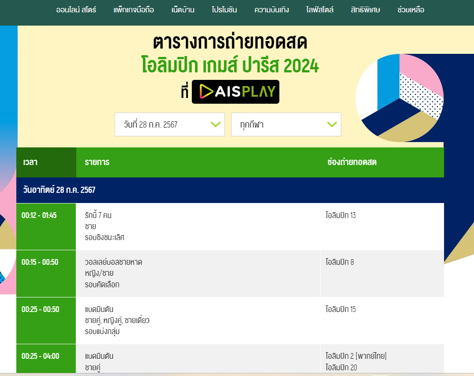The image size is (474, 376).
Task: Click the AIS PLAY logo
Action: 235,92
